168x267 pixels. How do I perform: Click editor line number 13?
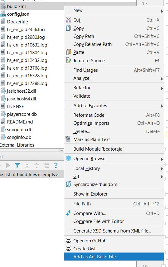pyautogui.click(x=145, y=3)
